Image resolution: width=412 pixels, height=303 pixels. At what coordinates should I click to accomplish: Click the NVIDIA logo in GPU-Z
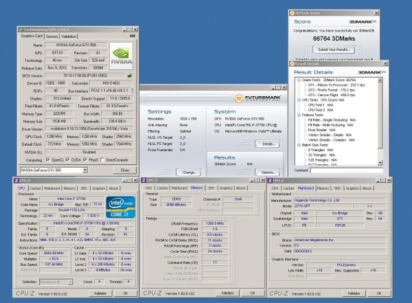(x=121, y=56)
